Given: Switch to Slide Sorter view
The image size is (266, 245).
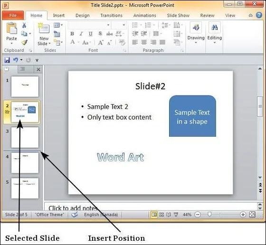Looking at the screenshot, I should pos(161,215).
